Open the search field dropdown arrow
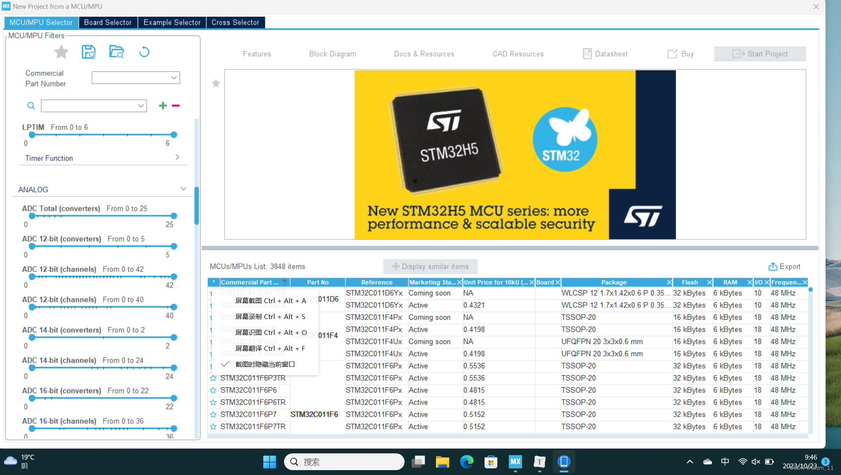This screenshot has width=841, height=475. coord(141,106)
